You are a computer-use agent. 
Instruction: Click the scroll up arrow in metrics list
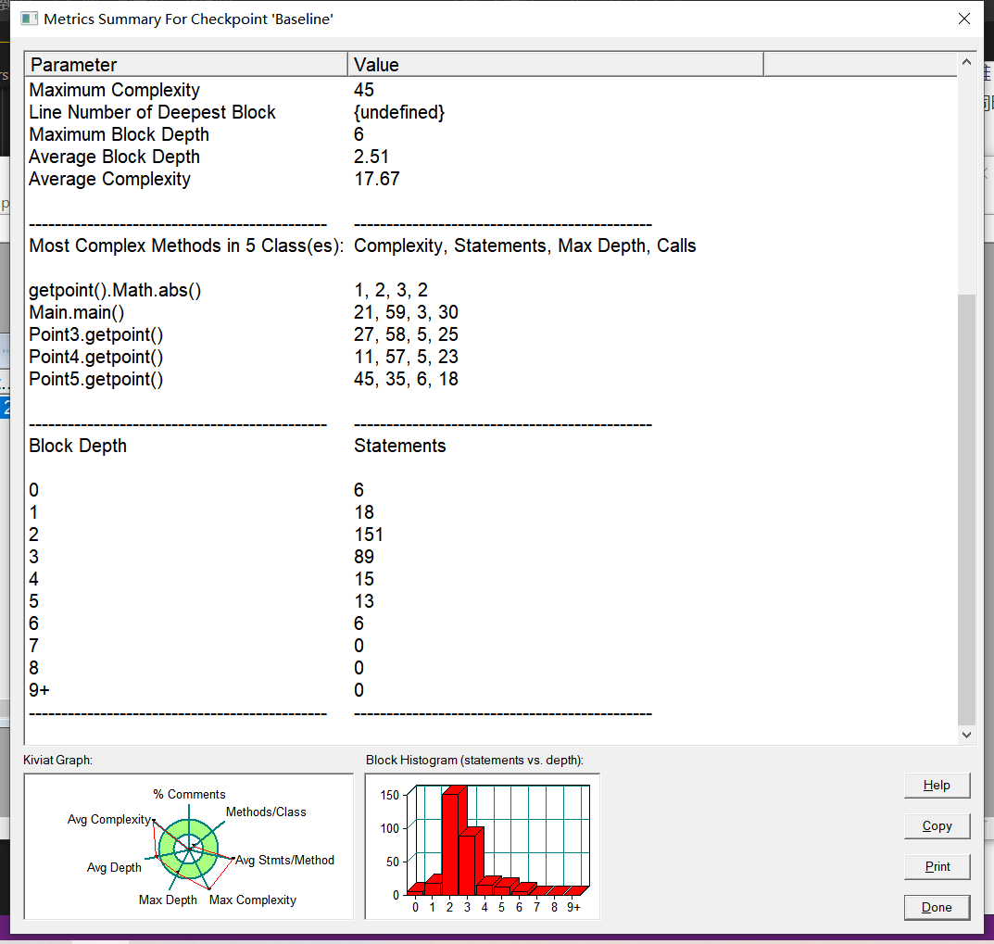966,62
